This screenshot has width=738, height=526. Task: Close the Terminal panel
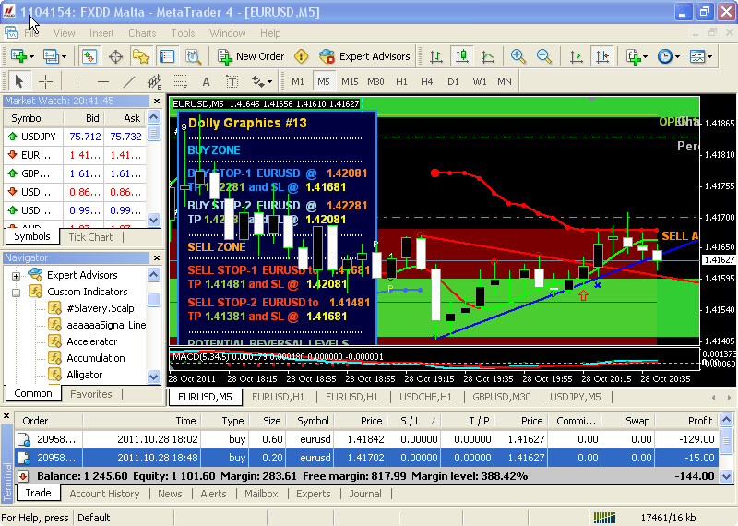6,416
